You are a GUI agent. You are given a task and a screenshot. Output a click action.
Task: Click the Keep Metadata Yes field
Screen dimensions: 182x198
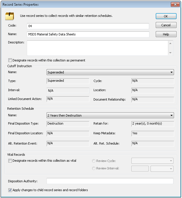[x=153, y=134]
